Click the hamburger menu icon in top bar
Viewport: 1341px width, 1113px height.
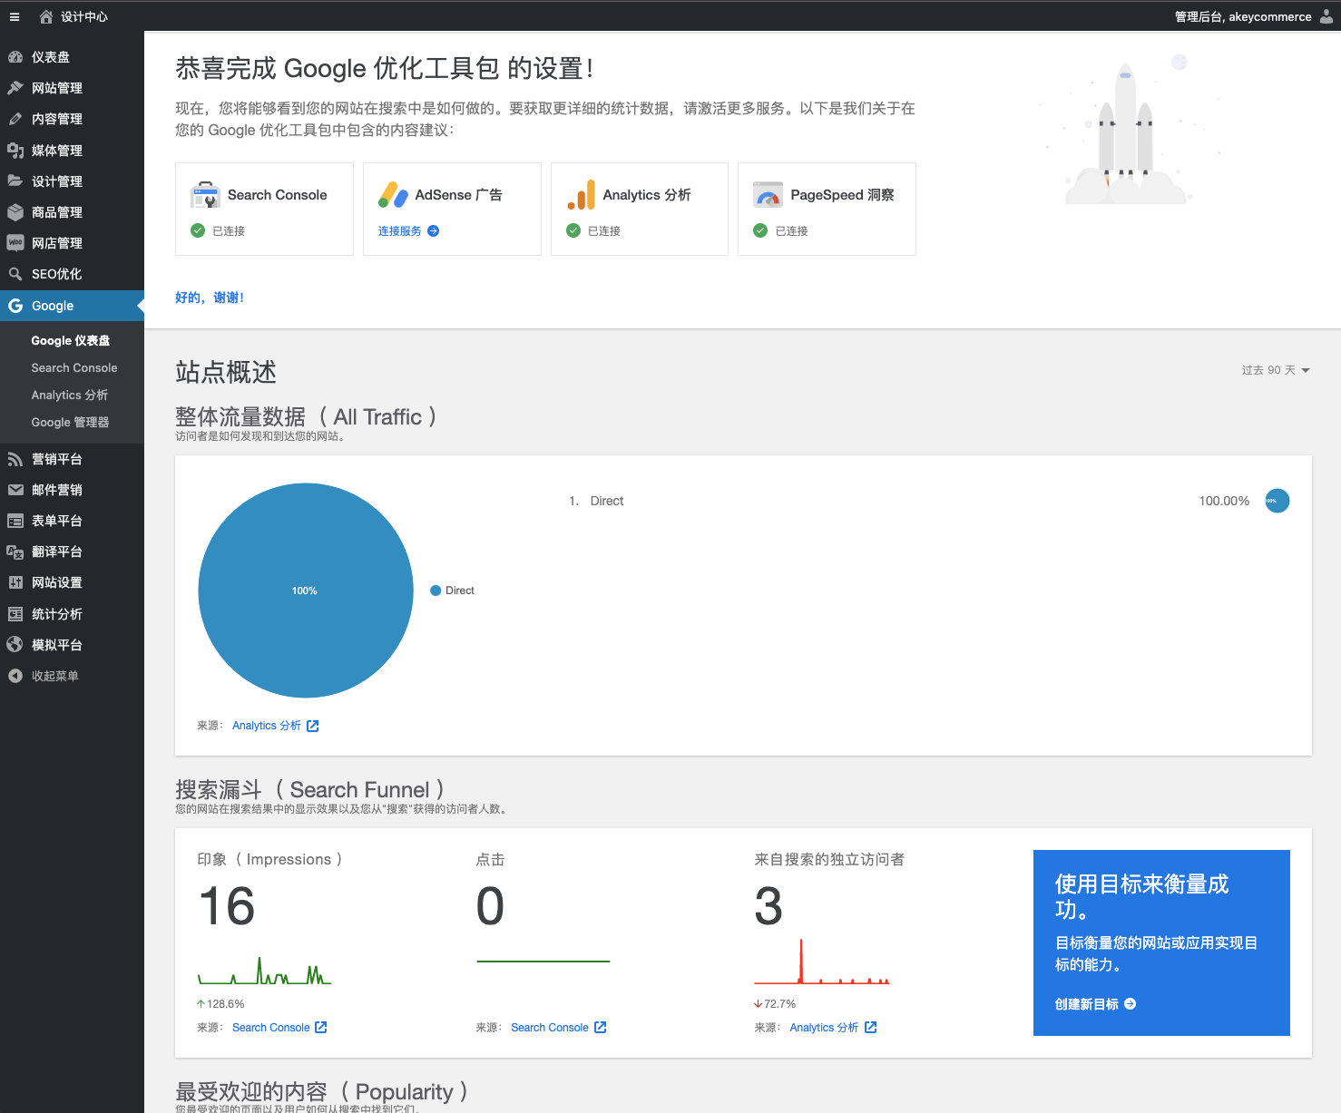tap(15, 16)
